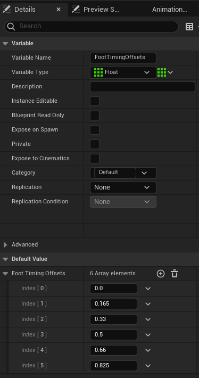Open the Variable Type Float dropdown

click(123, 72)
